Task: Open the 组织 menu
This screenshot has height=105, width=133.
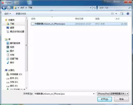Action: click(x=7, y=14)
